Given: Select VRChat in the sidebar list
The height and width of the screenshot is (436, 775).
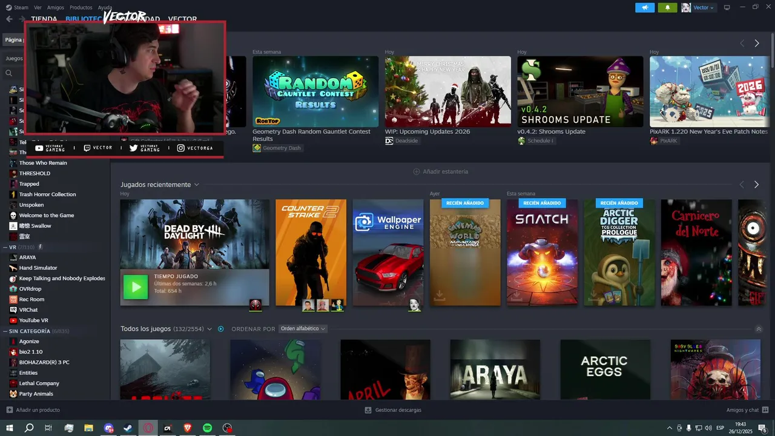Looking at the screenshot, I should click(x=28, y=310).
